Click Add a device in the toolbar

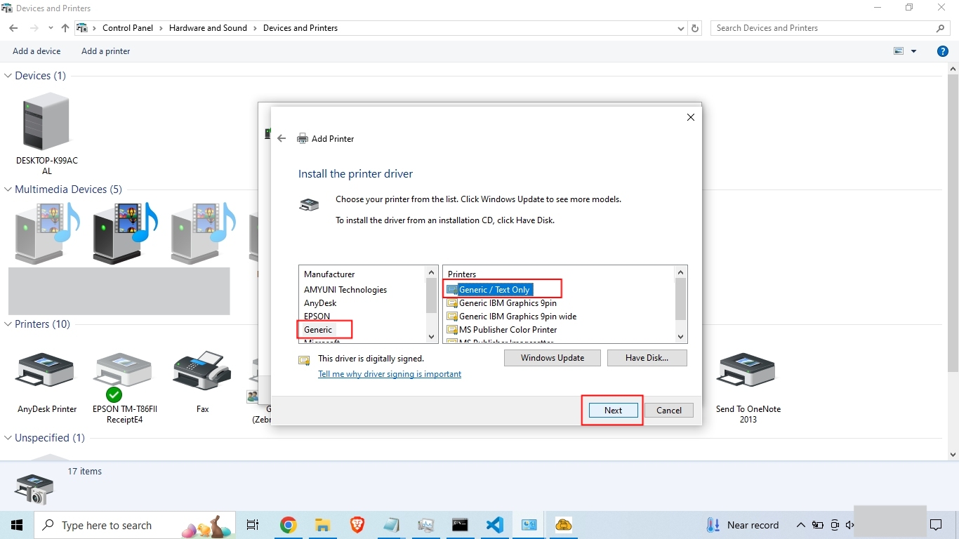pos(37,51)
